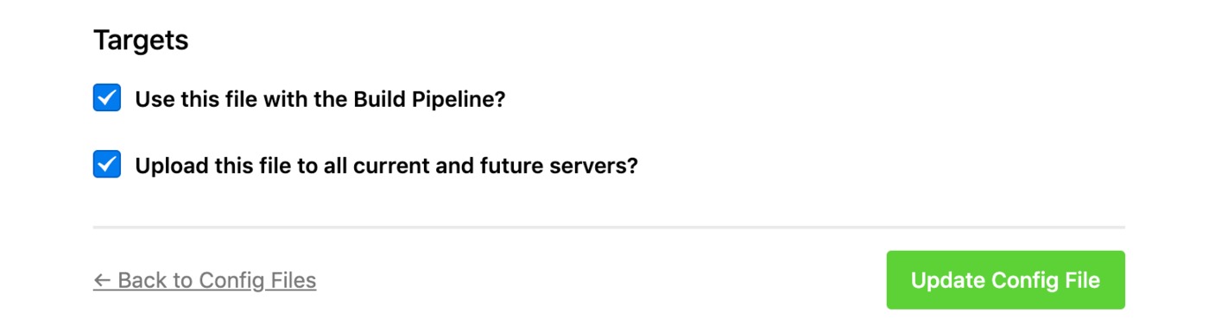Image resolution: width=1209 pixels, height=331 pixels.
Task: Select the Targets section heading
Action: (141, 41)
